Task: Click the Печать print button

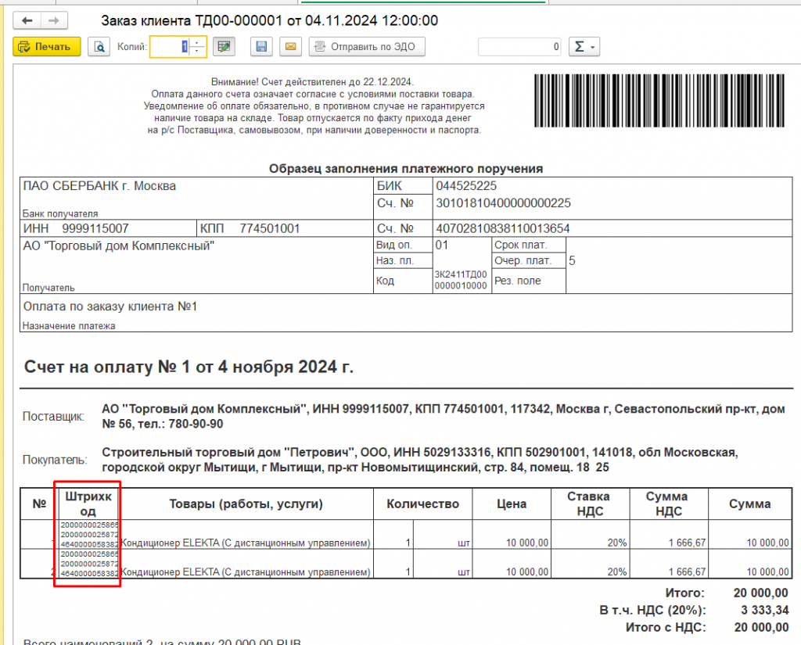Action: point(46,46)
